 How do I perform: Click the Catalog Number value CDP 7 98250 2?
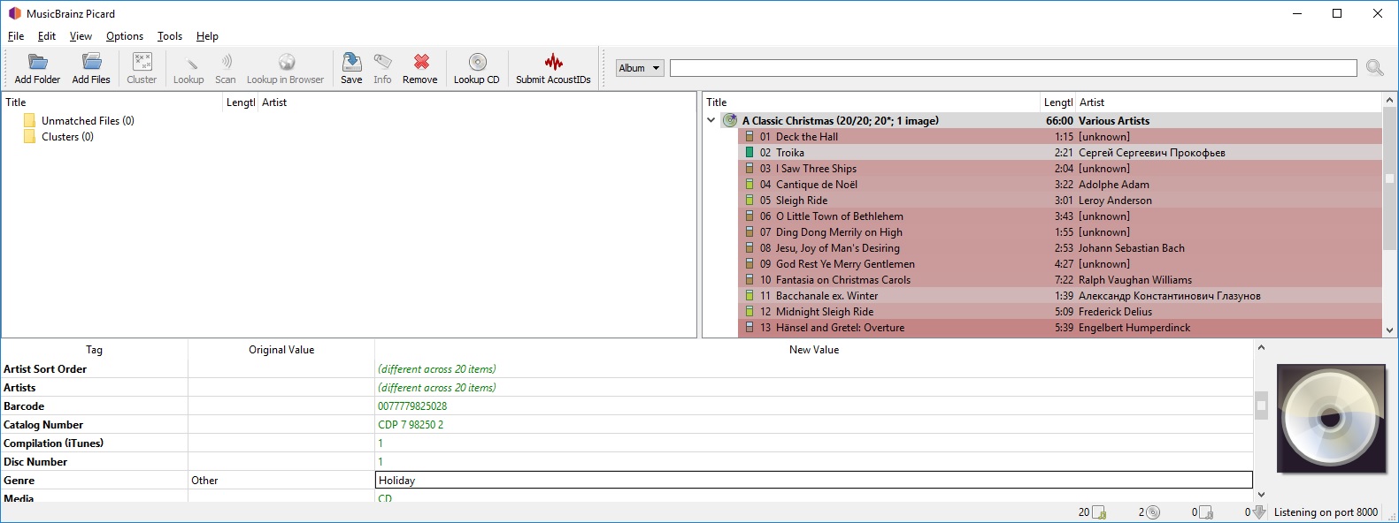click(411, 425)
